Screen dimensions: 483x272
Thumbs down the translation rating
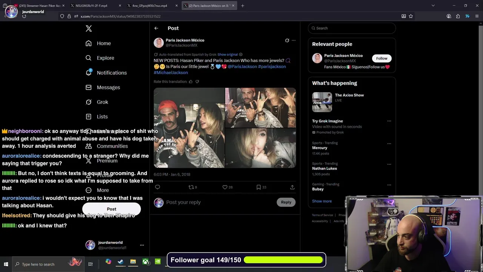[x=197, y=82]
